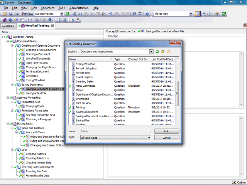
Task: Open the Administration menu
Action: (x=79, y=8)
